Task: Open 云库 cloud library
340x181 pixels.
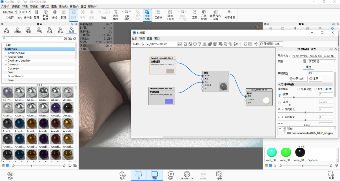Action: (x=10, y=175)
